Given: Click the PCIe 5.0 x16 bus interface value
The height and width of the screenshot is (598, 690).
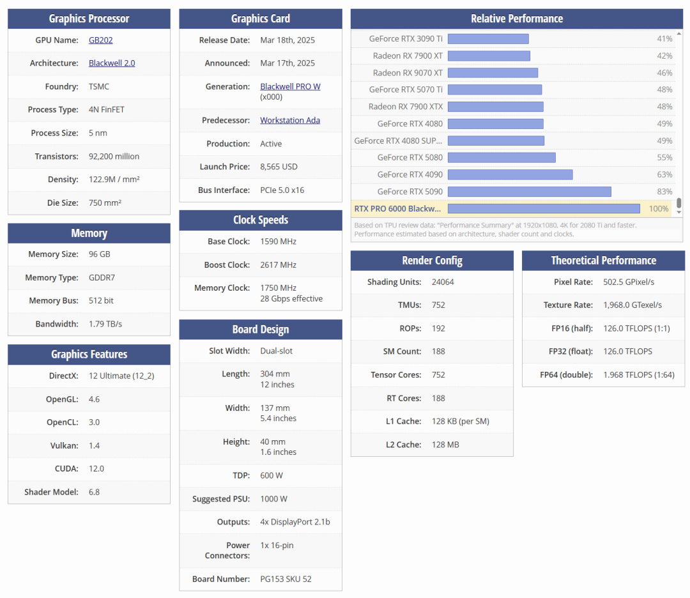Looking at the screenshot, I should click(282, 190).
